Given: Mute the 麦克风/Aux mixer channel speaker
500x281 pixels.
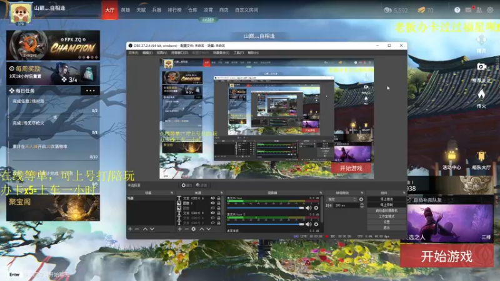Looking at the screenshot, I should pos(308,208).
